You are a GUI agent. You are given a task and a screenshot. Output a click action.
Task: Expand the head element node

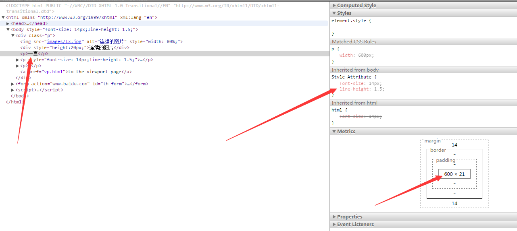[x=8, y=24]
